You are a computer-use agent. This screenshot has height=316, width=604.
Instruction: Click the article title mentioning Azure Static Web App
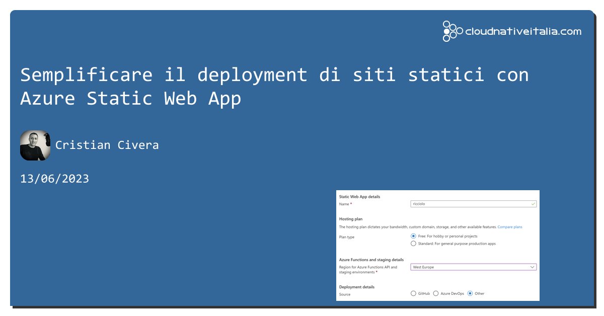click(274, 87)
